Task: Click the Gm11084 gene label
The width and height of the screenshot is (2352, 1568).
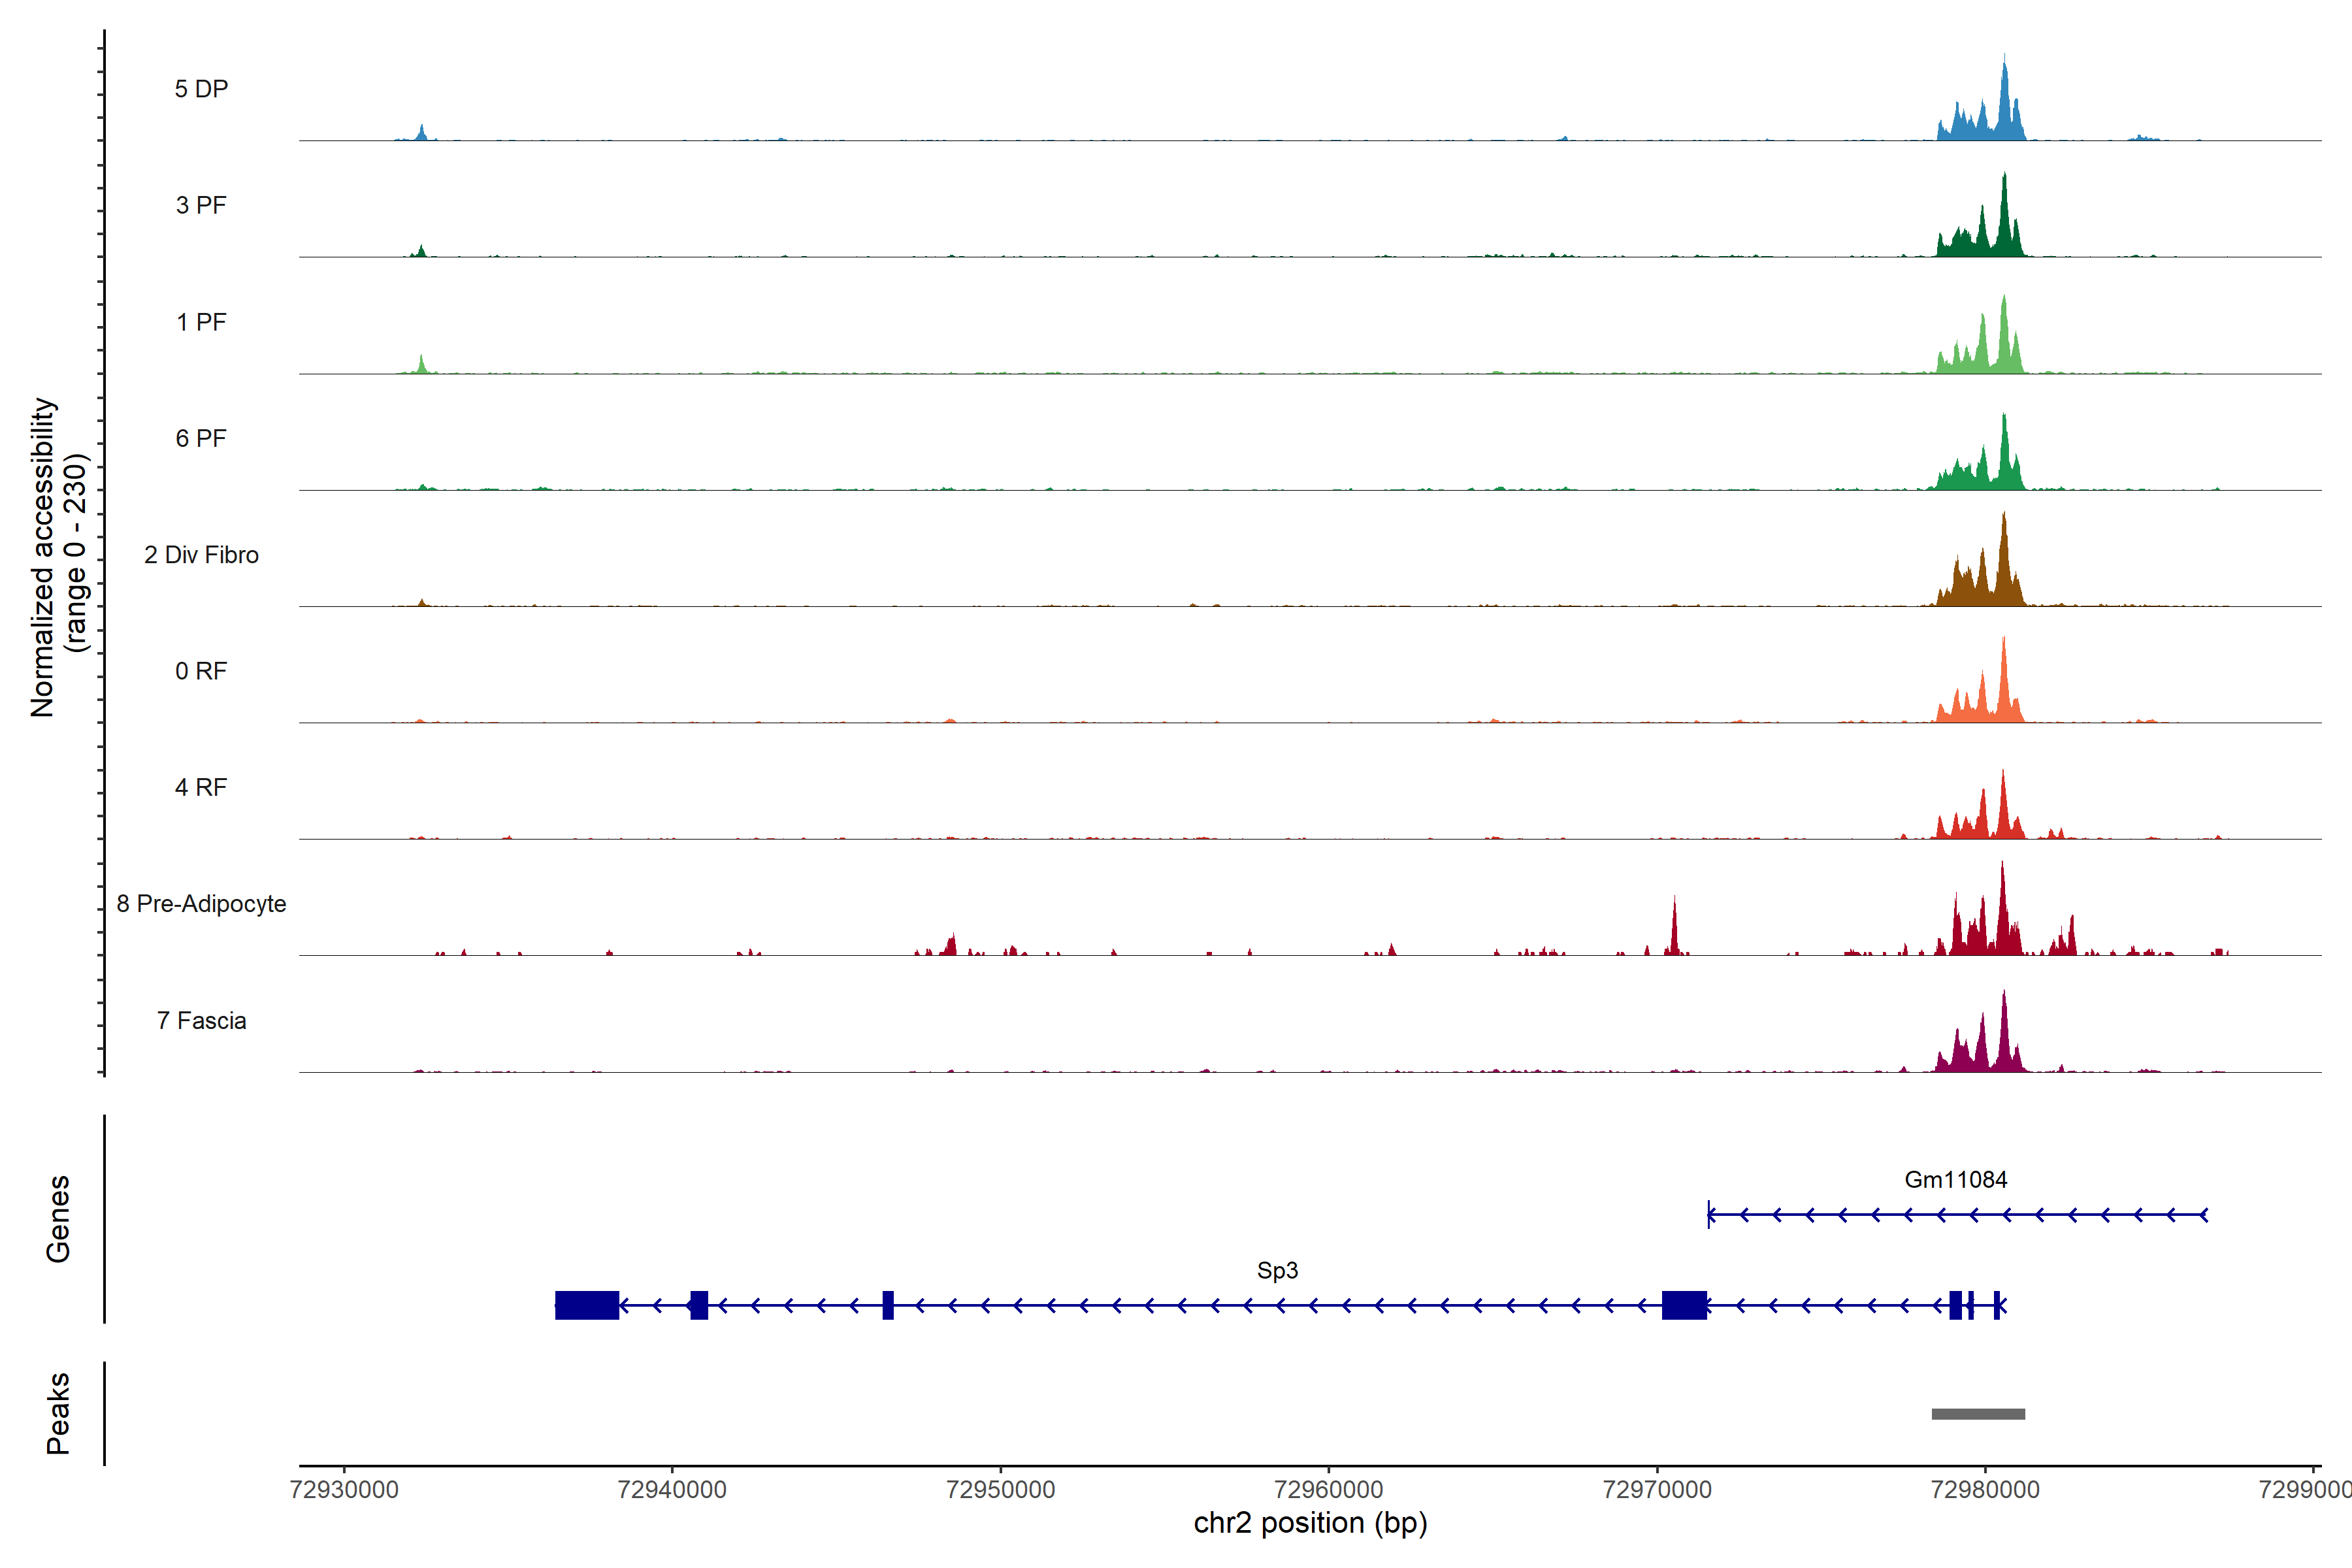Action: 1955,1179
